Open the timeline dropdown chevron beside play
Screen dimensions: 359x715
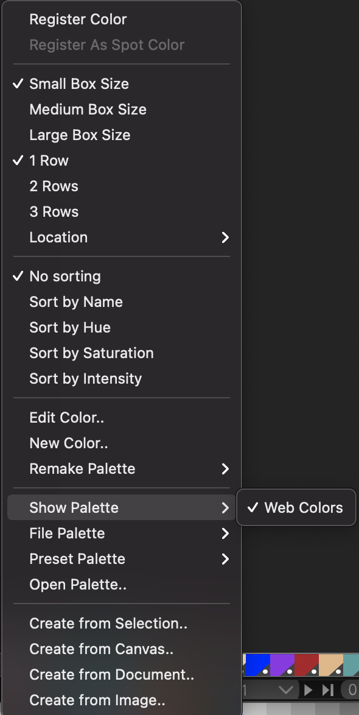[x=286, y=690]
